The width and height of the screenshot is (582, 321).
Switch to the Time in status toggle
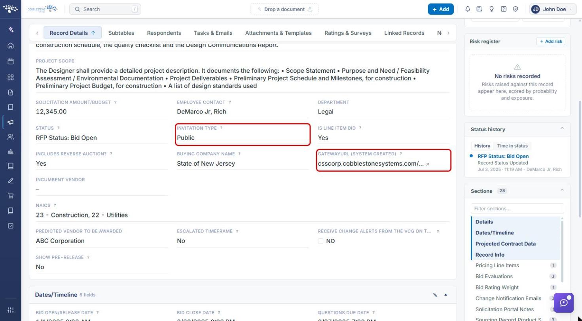tap(512, 146)
